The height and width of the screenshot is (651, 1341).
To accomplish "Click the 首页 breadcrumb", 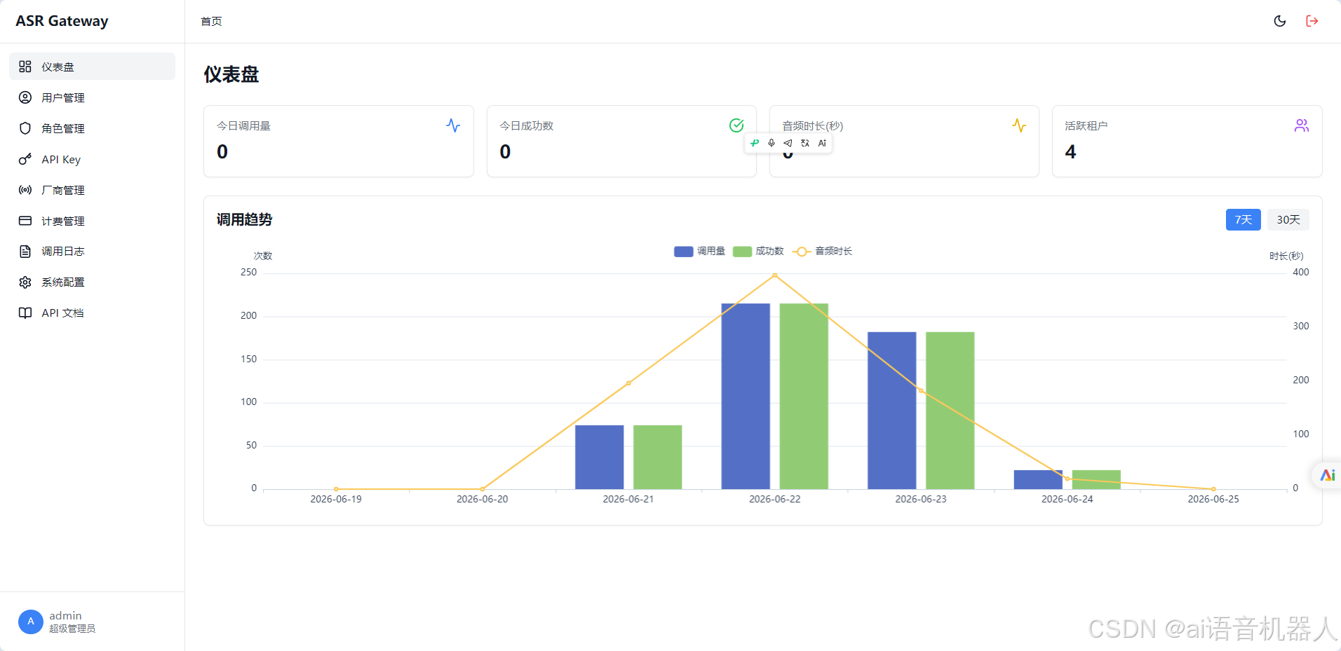I will tap(211, 22).
